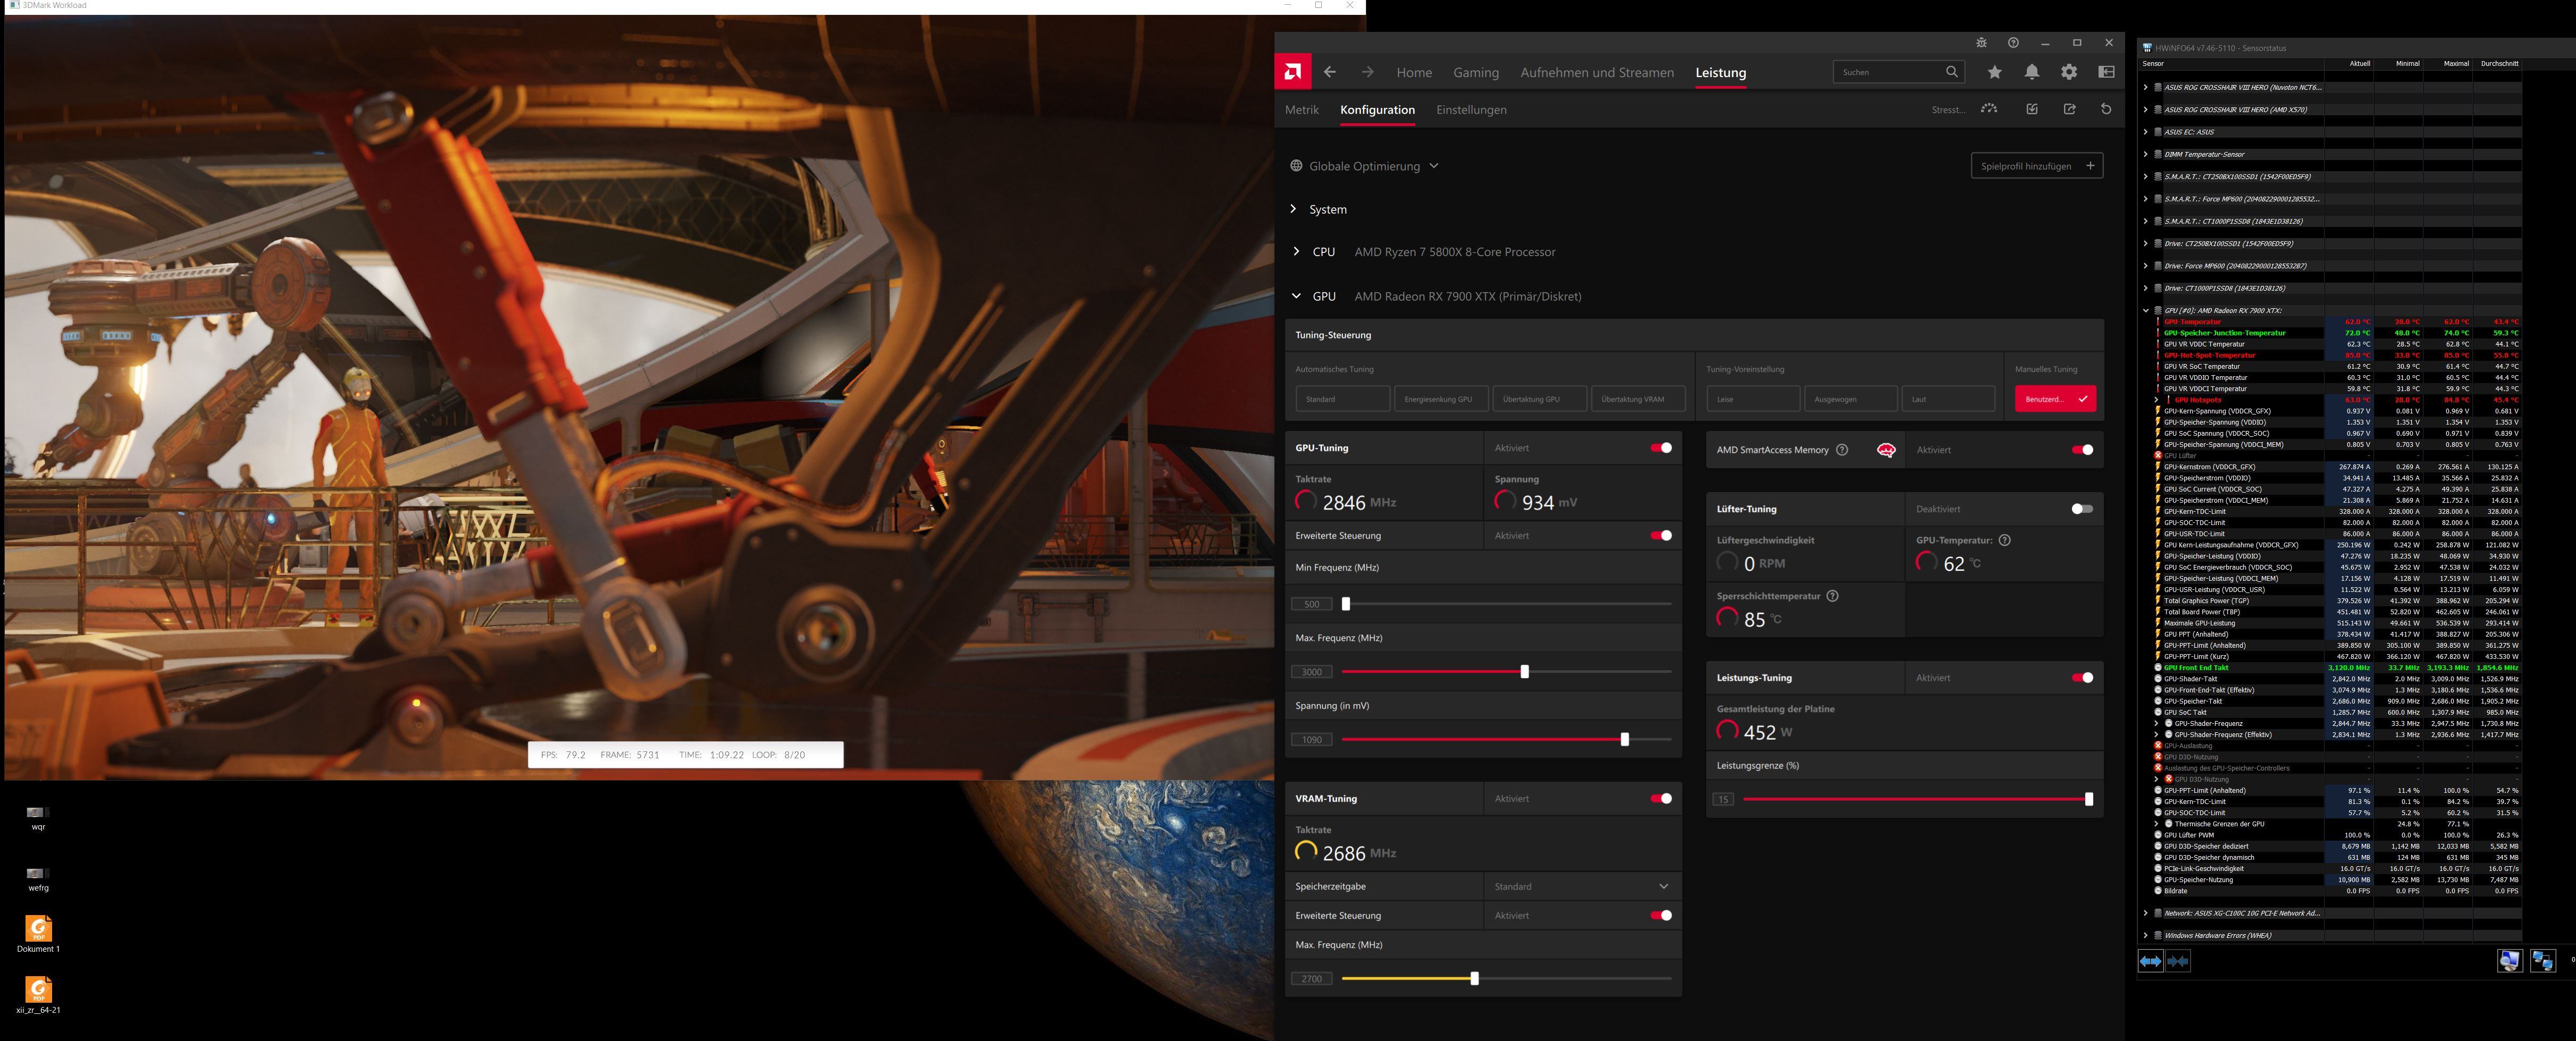The image size is (2576, 1041).
Task: Click the globe icon beside Globale Optimierung
Action: [x=1296, y=166]
